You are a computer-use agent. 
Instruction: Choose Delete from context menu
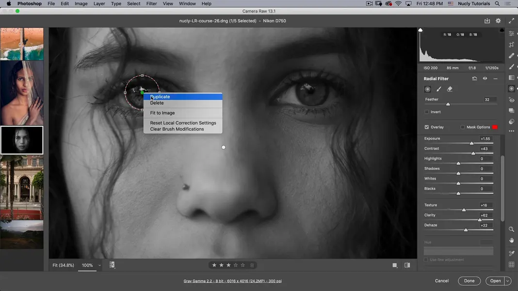[x=183, y=103]
